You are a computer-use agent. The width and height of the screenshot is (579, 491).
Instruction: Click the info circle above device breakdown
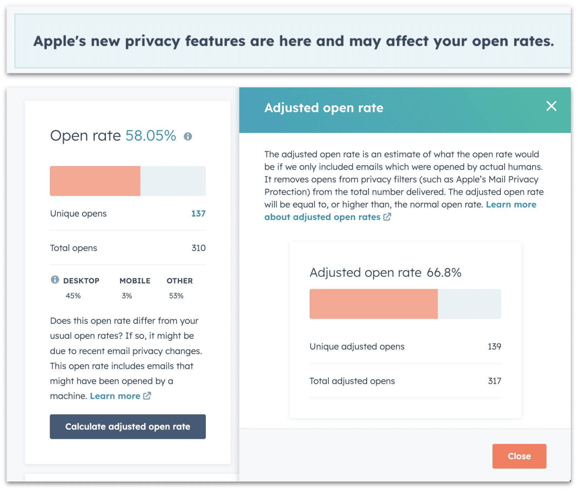(x=54, y=280)
